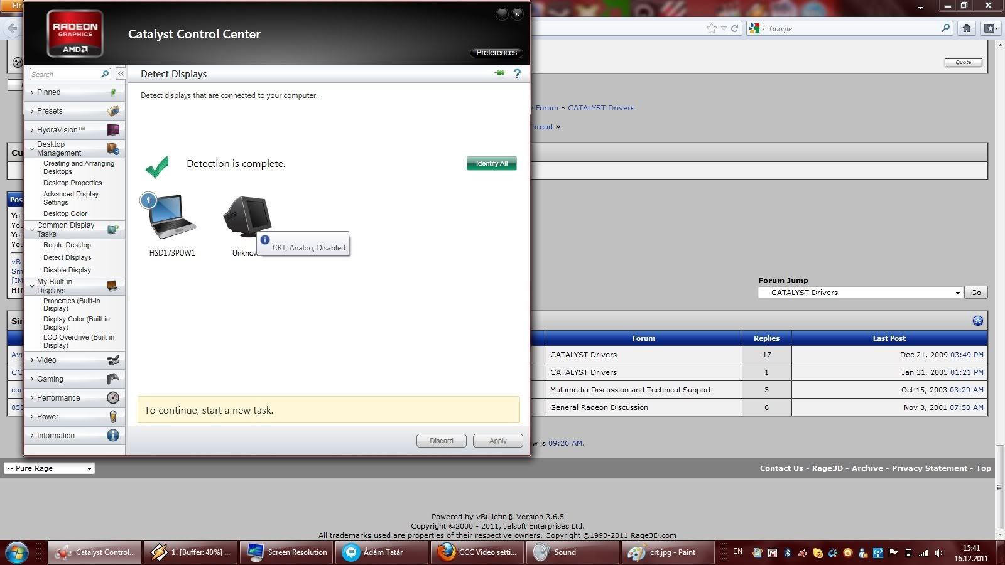This screenshot has width=1005, height=565.
Task: Switch to Sound taskbar window
Action: pos(572,552)
